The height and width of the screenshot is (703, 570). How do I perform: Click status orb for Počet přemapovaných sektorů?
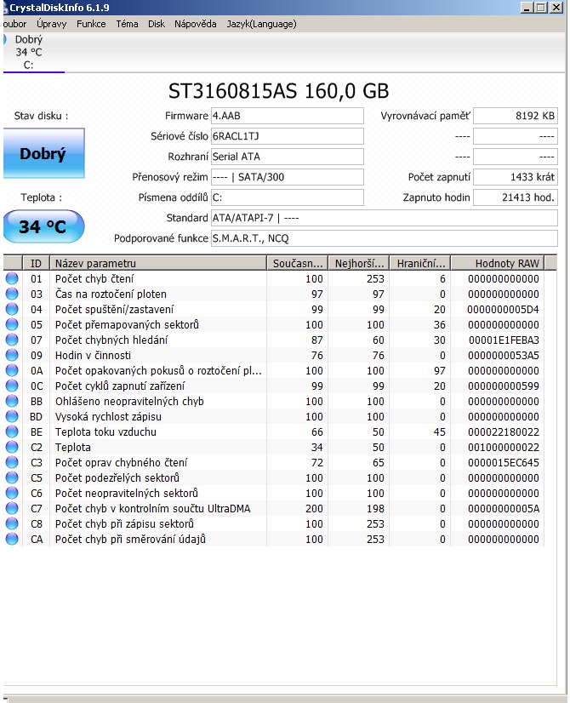12,324
